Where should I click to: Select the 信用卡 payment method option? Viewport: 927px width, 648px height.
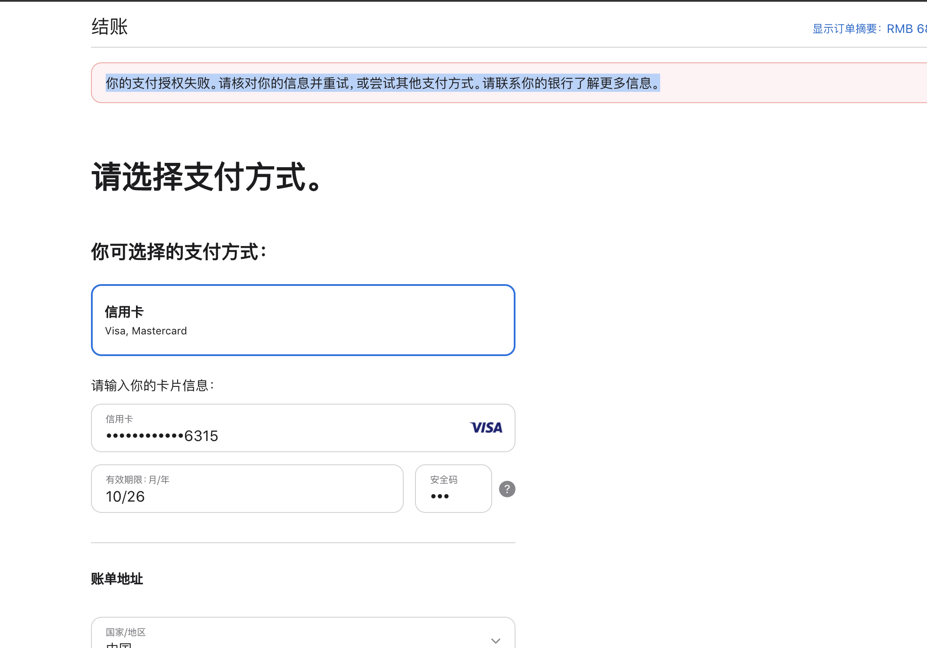(303, 320)
